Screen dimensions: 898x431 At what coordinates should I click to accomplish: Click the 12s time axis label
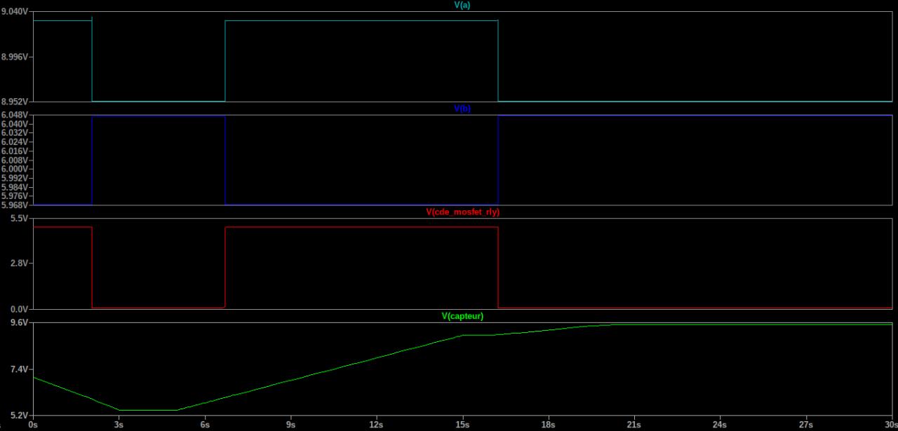point(377,425)
